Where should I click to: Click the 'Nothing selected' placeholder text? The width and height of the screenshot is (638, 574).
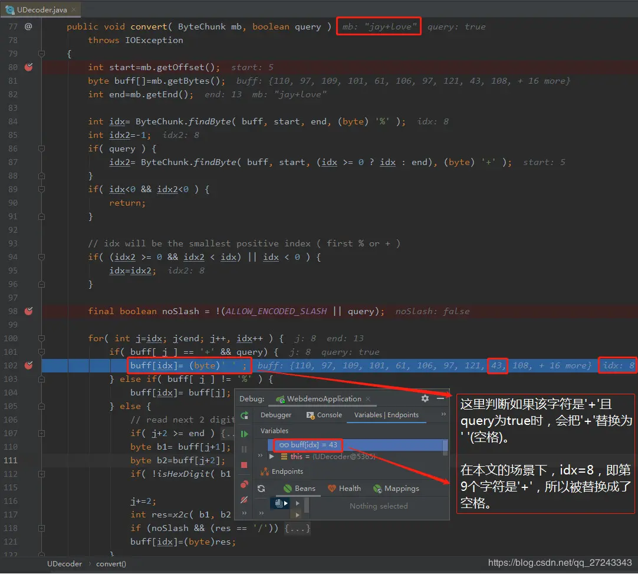(379, 506)
